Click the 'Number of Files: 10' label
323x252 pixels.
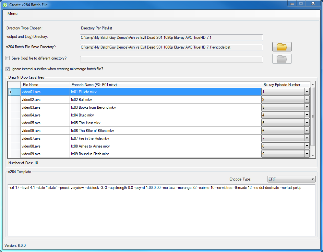(23, 163)
